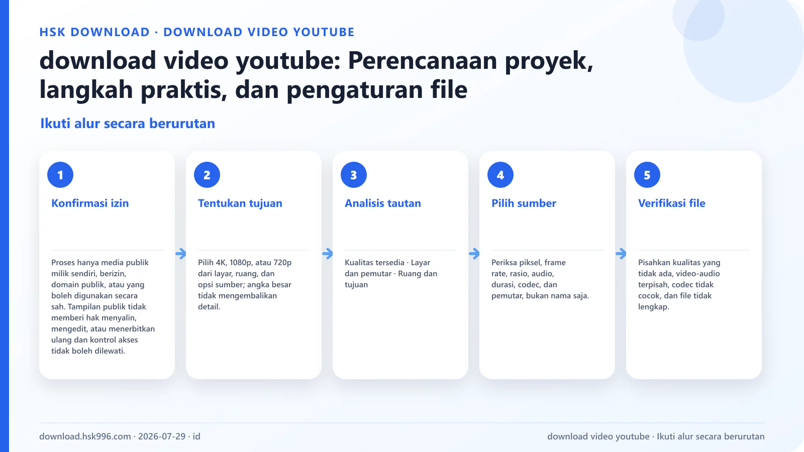This screenshot has width=804, height=452.
Task: Click the step 5 number badge
Action: [x=647, y=175]
